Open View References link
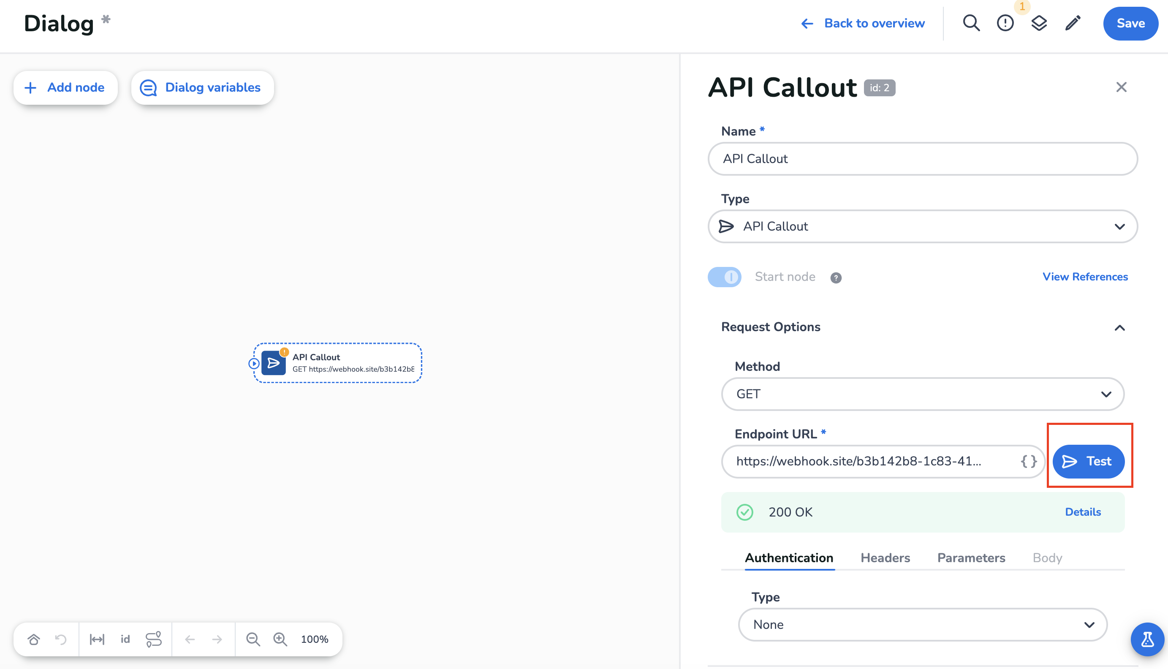Image resolution: width=1168 pixels, height=669 pixels. click(1085, 277)
